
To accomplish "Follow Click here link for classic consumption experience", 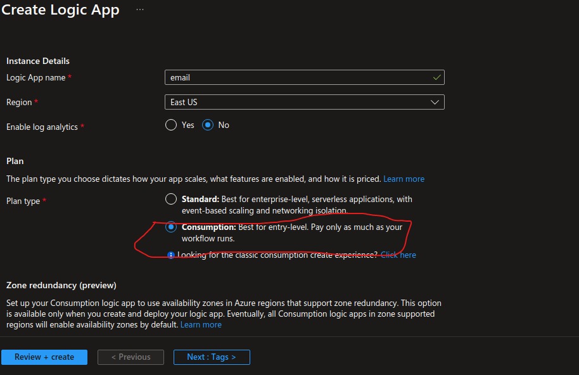I will coord(398,255).
